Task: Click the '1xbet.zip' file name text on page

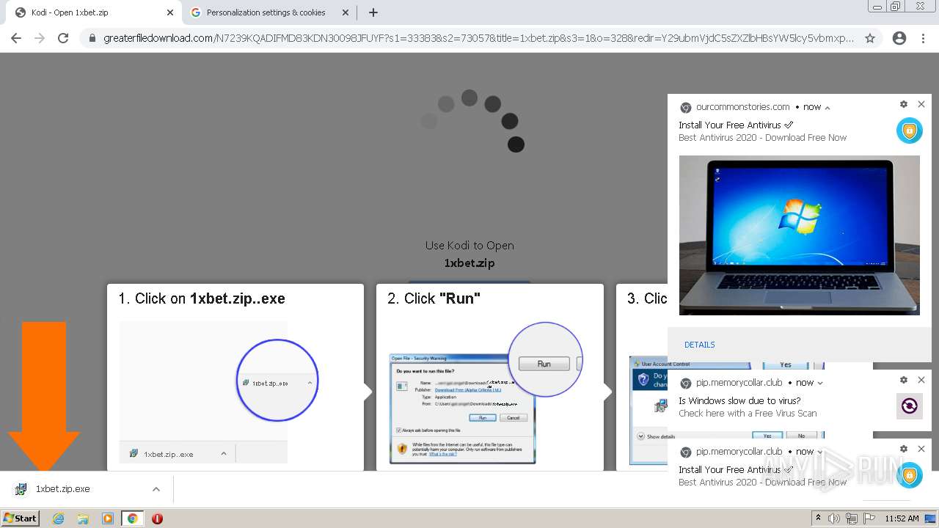Action: coord(469,263)
